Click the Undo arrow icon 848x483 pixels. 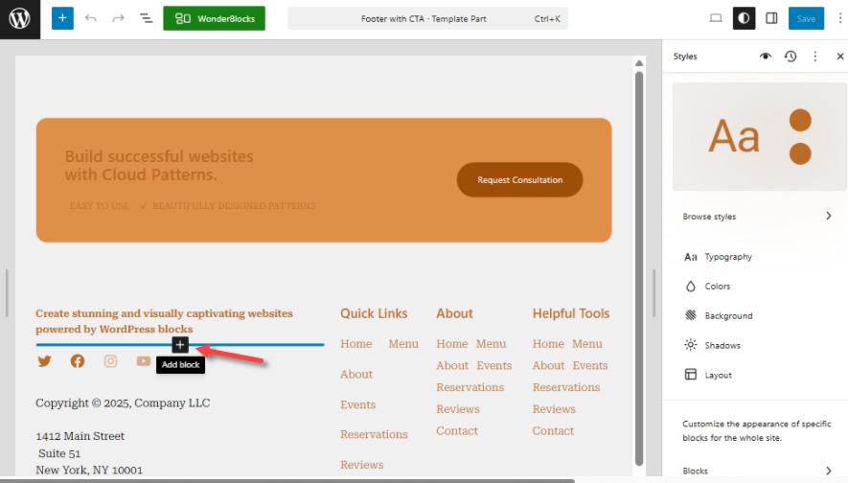tap(91, 18)
